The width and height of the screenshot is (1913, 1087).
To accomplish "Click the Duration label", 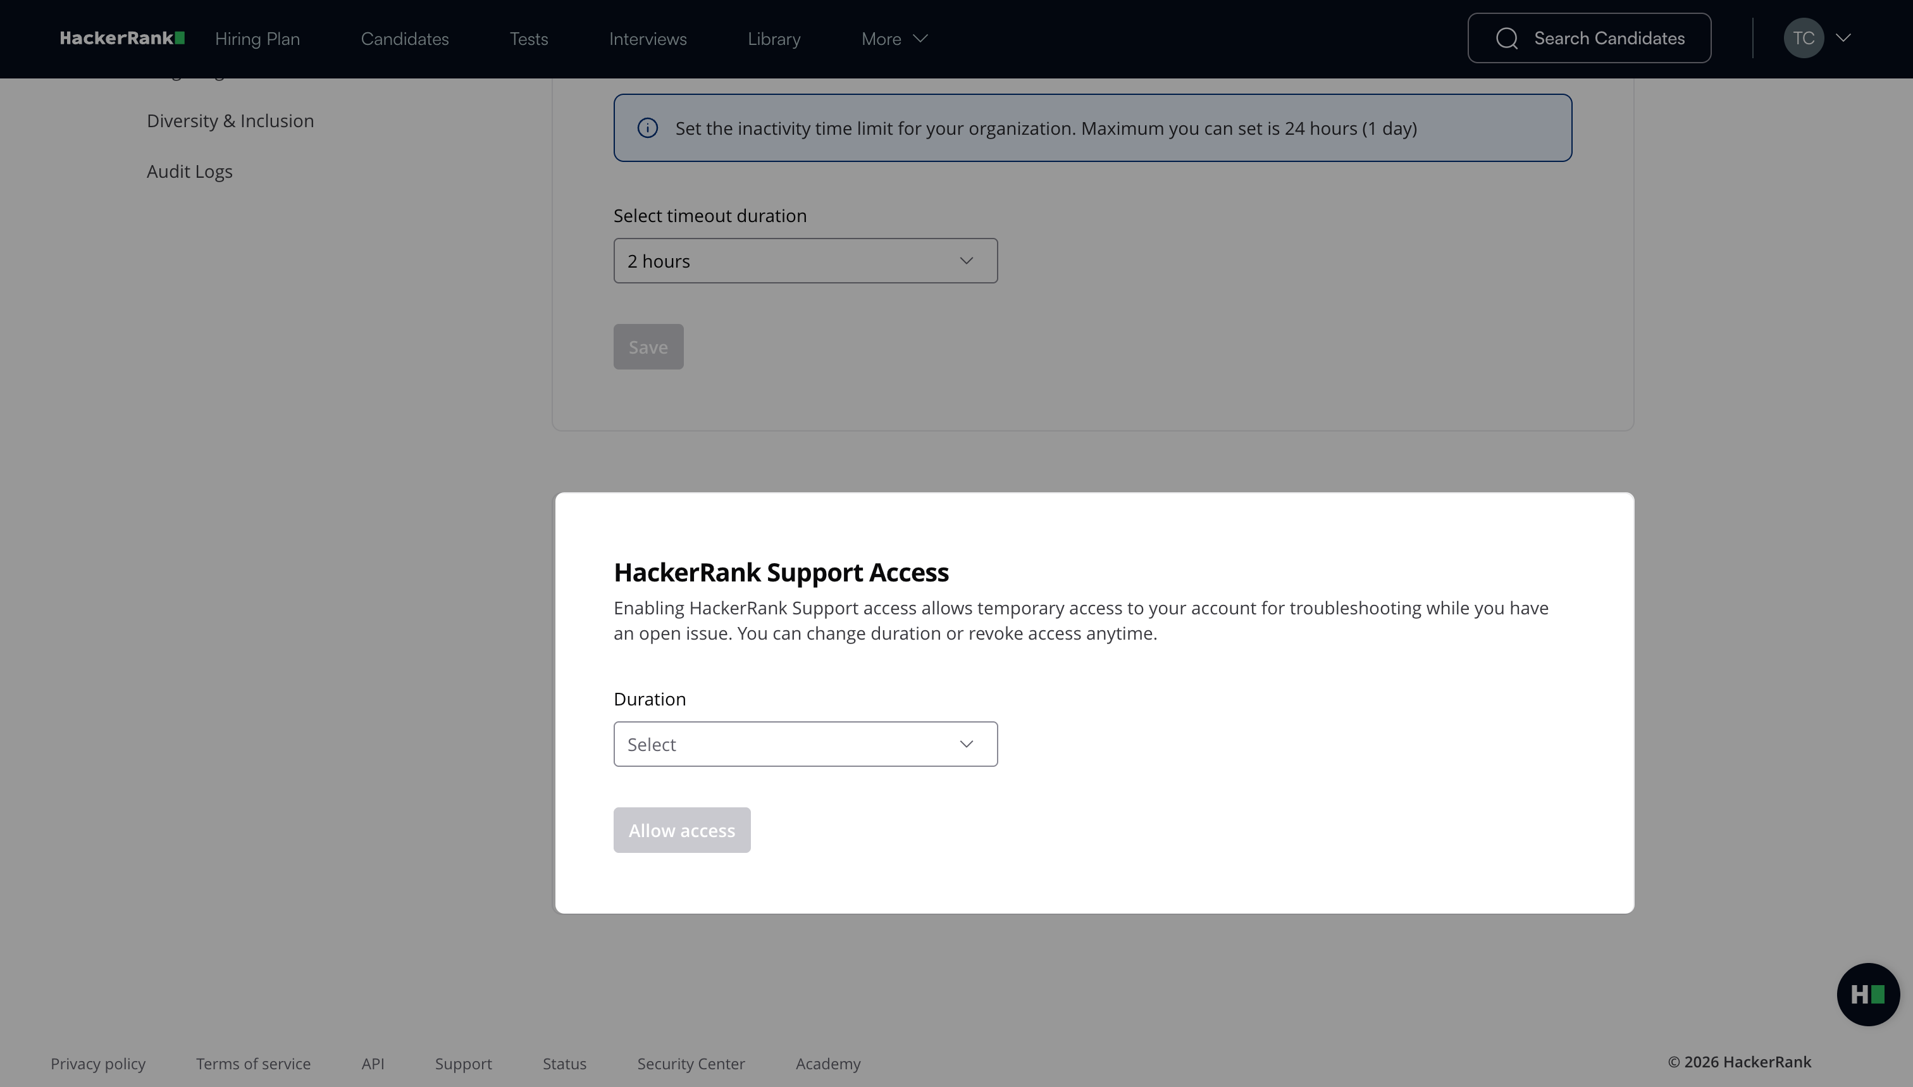I will click(649, 699).
